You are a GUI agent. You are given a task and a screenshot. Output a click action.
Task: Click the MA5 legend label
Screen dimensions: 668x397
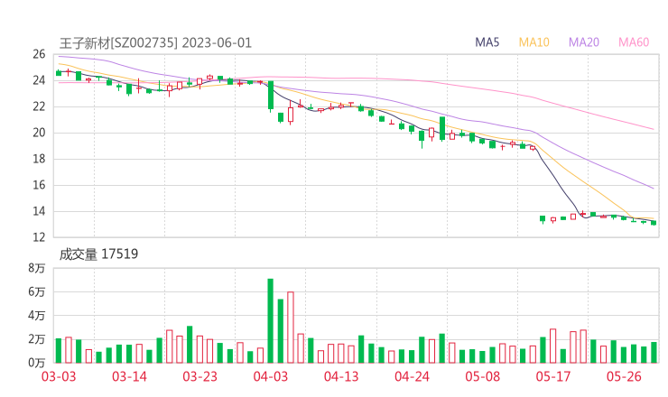point(487,42)
